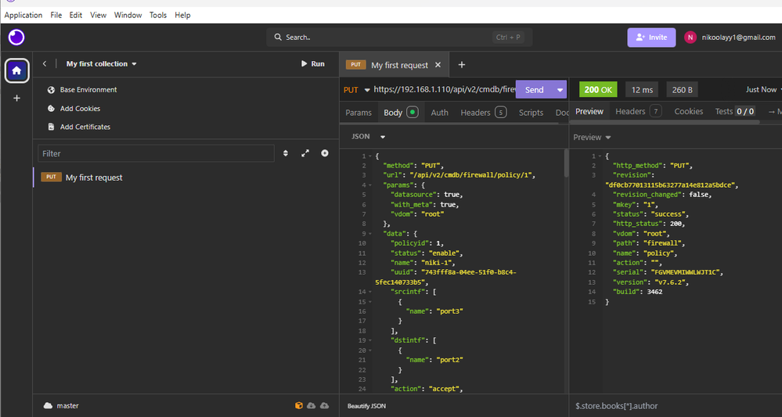782x417 pixels.
Task: Open the My first collection dropdown
Action: [x=101, y=64]
